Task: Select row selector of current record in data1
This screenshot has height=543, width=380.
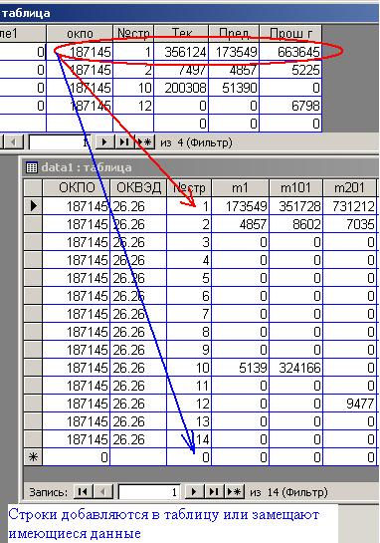Action: coord(33,206)
